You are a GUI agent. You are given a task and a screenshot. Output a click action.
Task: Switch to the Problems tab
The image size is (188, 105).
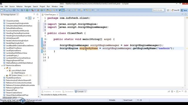pos(46,92)
